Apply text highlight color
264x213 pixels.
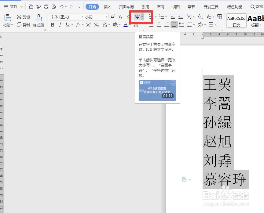click(x=116, y=25)
